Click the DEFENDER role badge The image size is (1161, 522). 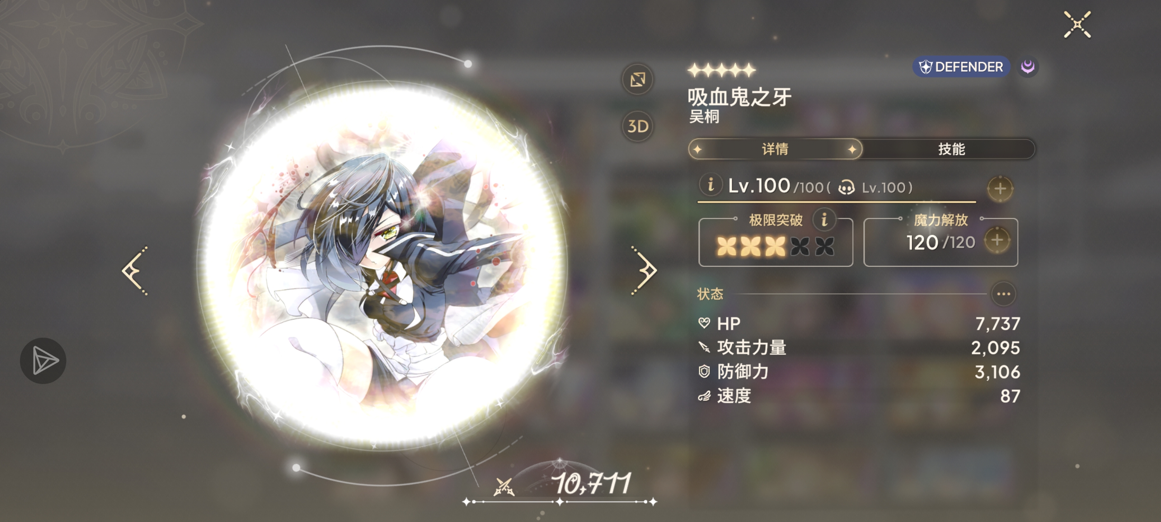960,67
